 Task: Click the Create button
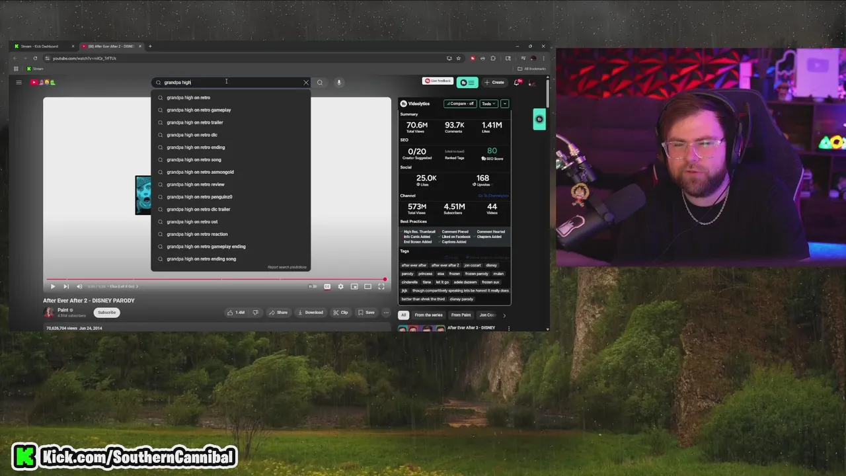(494, 83)
